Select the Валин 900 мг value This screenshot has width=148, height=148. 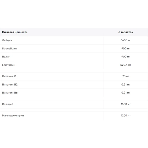click(126, 57)
